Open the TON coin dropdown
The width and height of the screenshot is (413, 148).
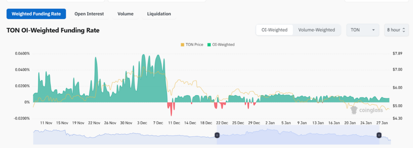click(363, 30)
